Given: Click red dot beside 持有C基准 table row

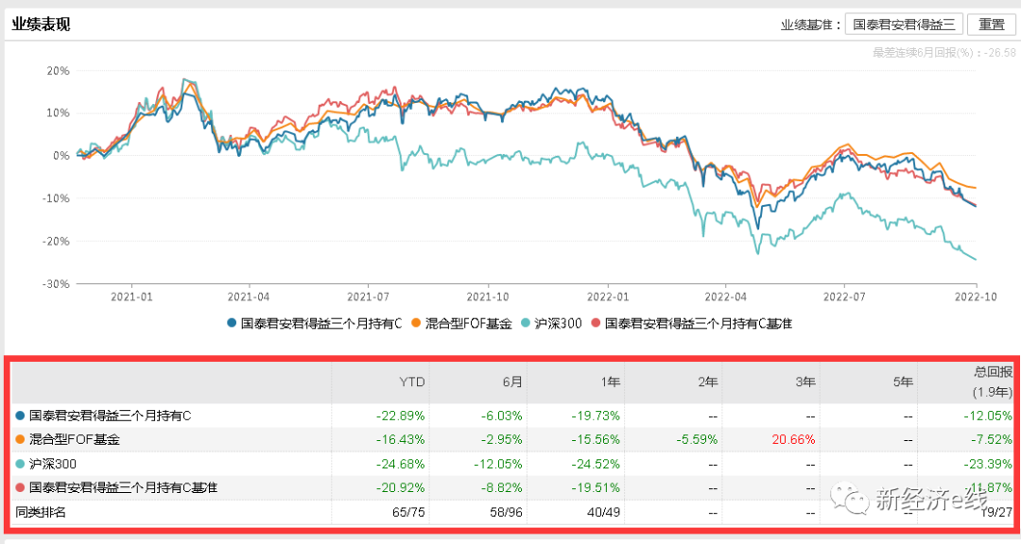Looking at the screenshot, I should (20, 487).
